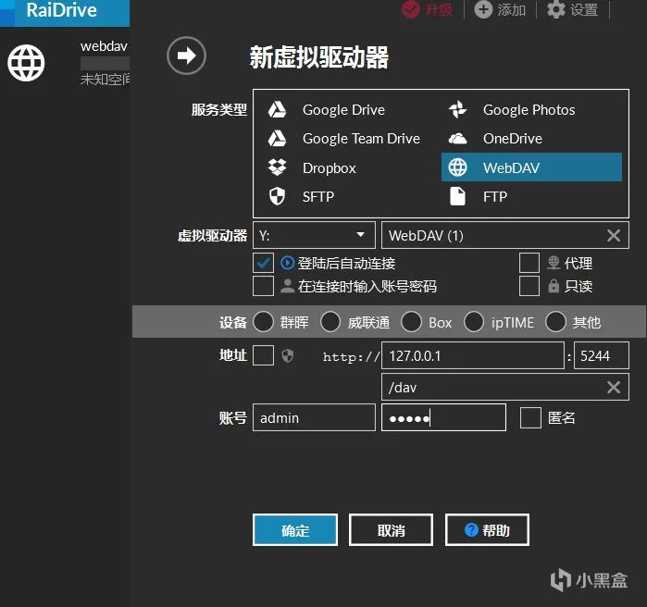This screenshot has height=607, width=647.
Task: Click the 添加 add menu item
Action: click(x=500, y=9)
